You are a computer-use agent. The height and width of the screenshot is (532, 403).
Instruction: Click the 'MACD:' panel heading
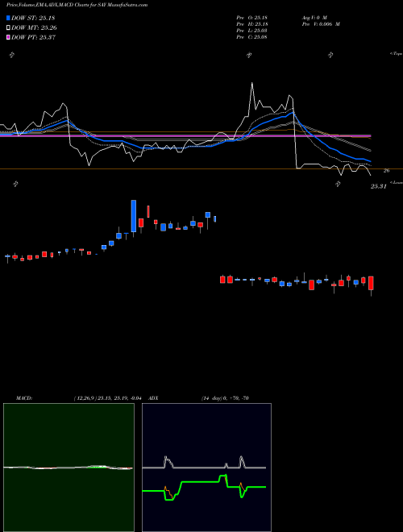coord(23,398)
